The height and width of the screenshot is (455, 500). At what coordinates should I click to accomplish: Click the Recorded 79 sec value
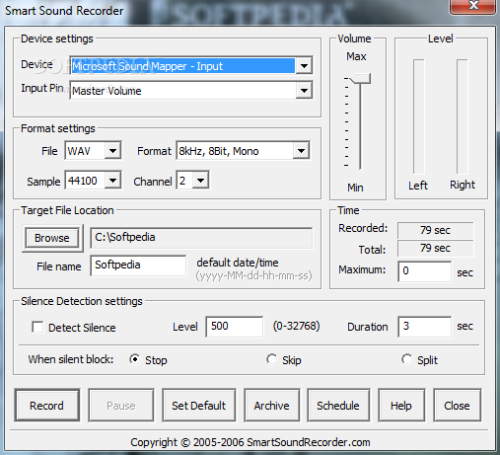click(x=435, y=230)
